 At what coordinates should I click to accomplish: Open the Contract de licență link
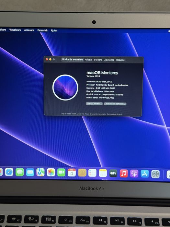tap(115, 114)
